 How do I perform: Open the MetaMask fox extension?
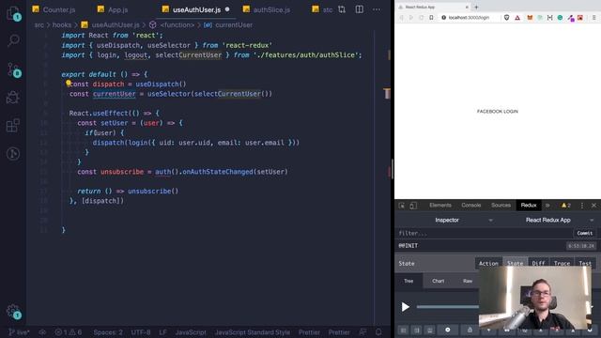pos(530,18)
